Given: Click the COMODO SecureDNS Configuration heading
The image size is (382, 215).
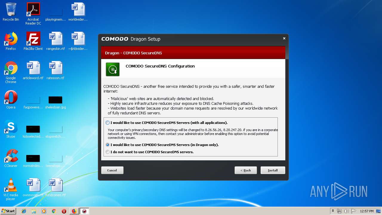Looking at the screenshot, I should tap(160, 66).
